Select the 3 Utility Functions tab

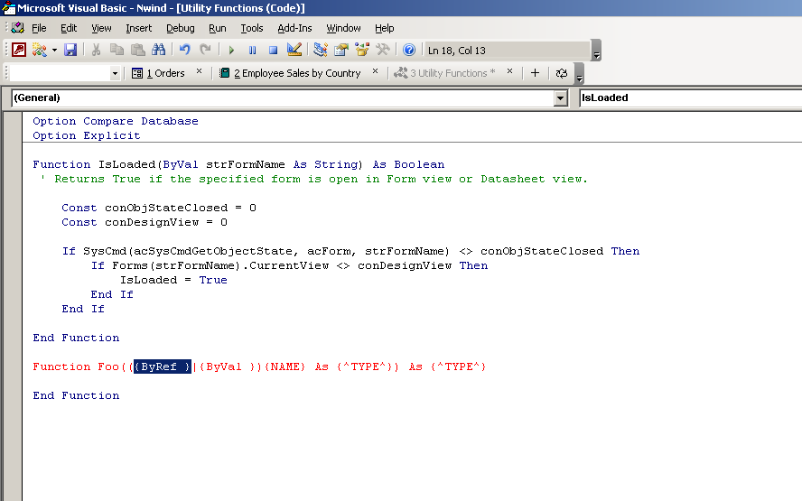coord(444,73)
